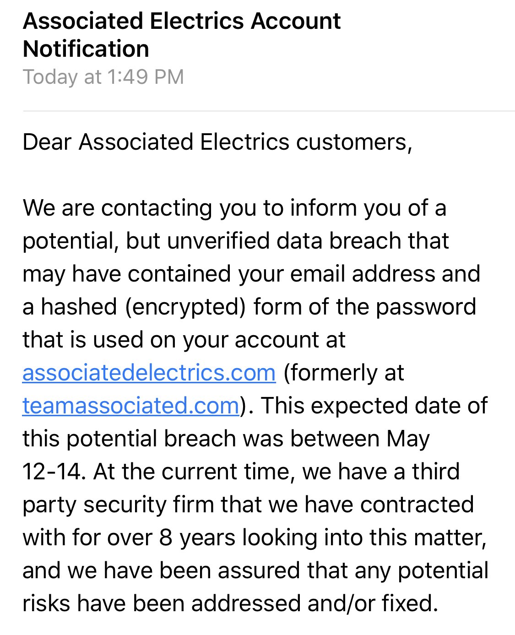The width and height of the screenshot is (515, 635).
Task: Open the teamassociated.com link
Action: [131, 406]
